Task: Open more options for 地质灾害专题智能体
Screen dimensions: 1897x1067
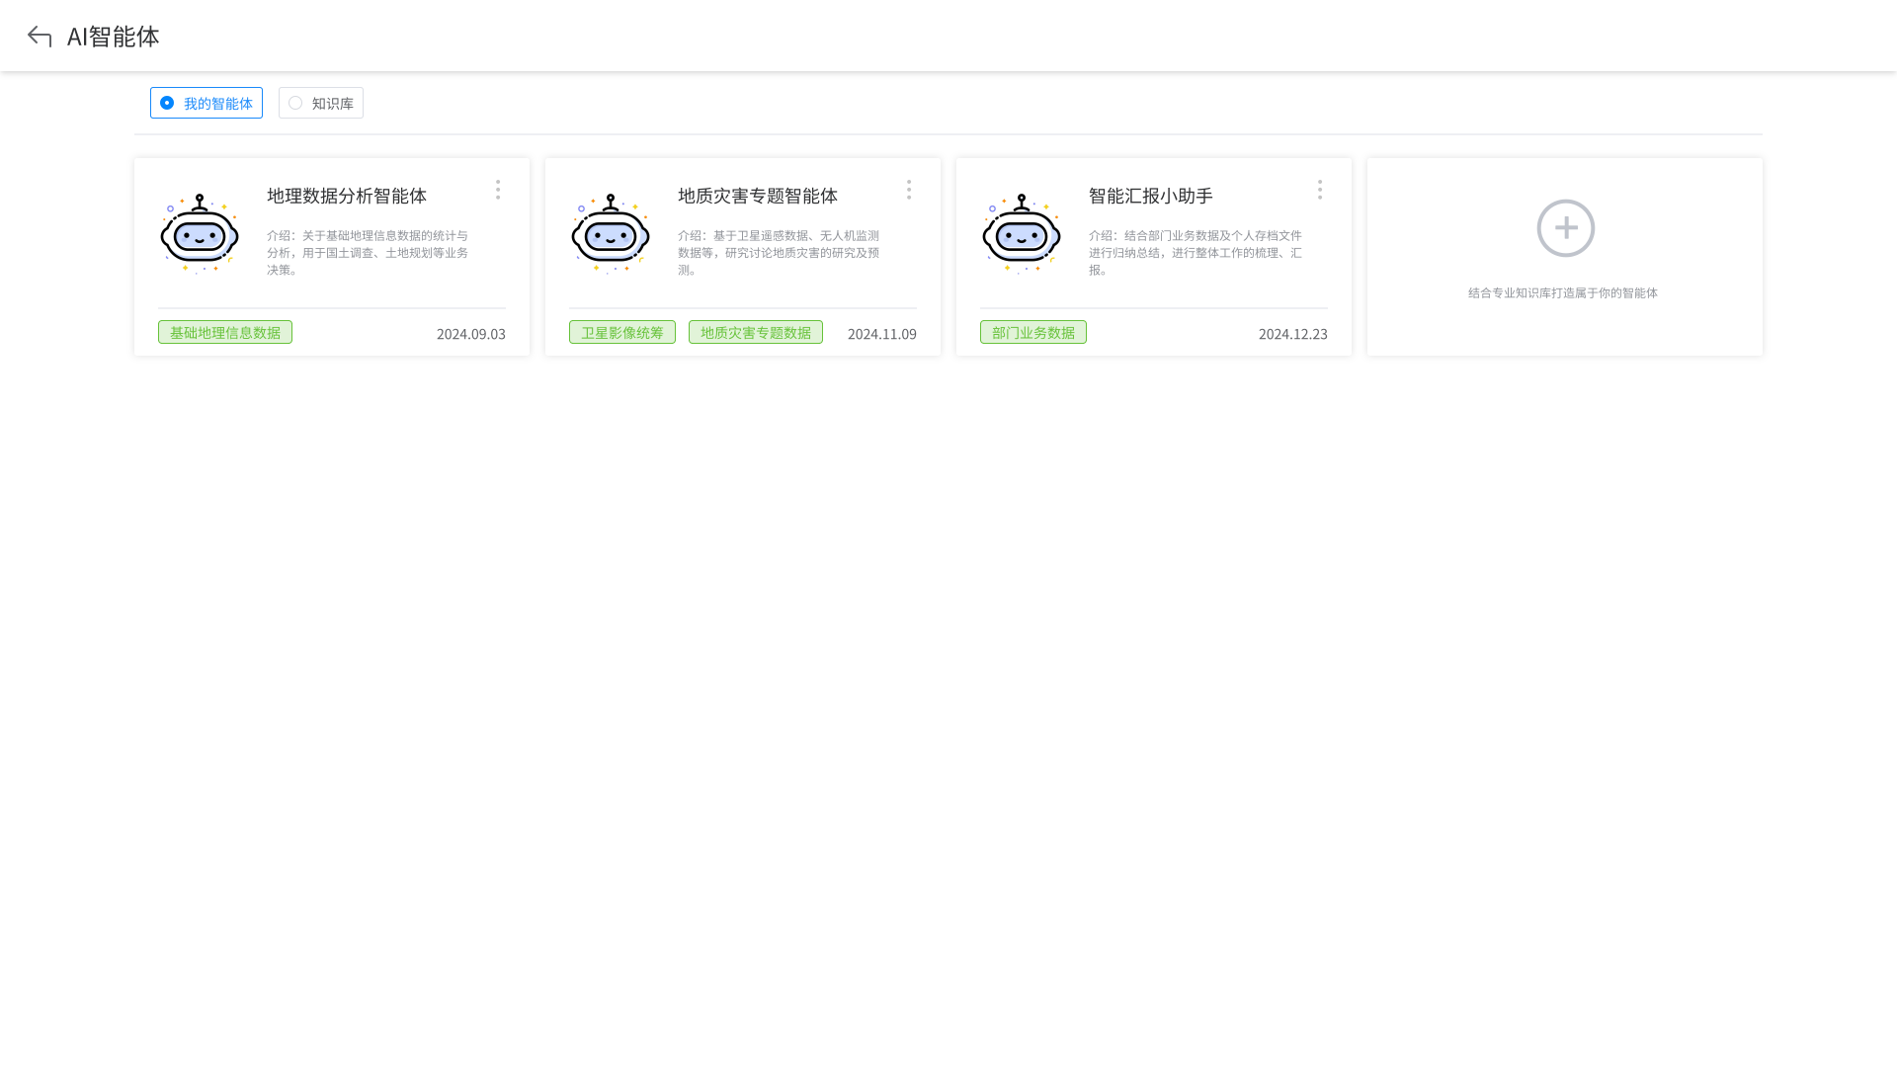Action: [x=909, y=190]
